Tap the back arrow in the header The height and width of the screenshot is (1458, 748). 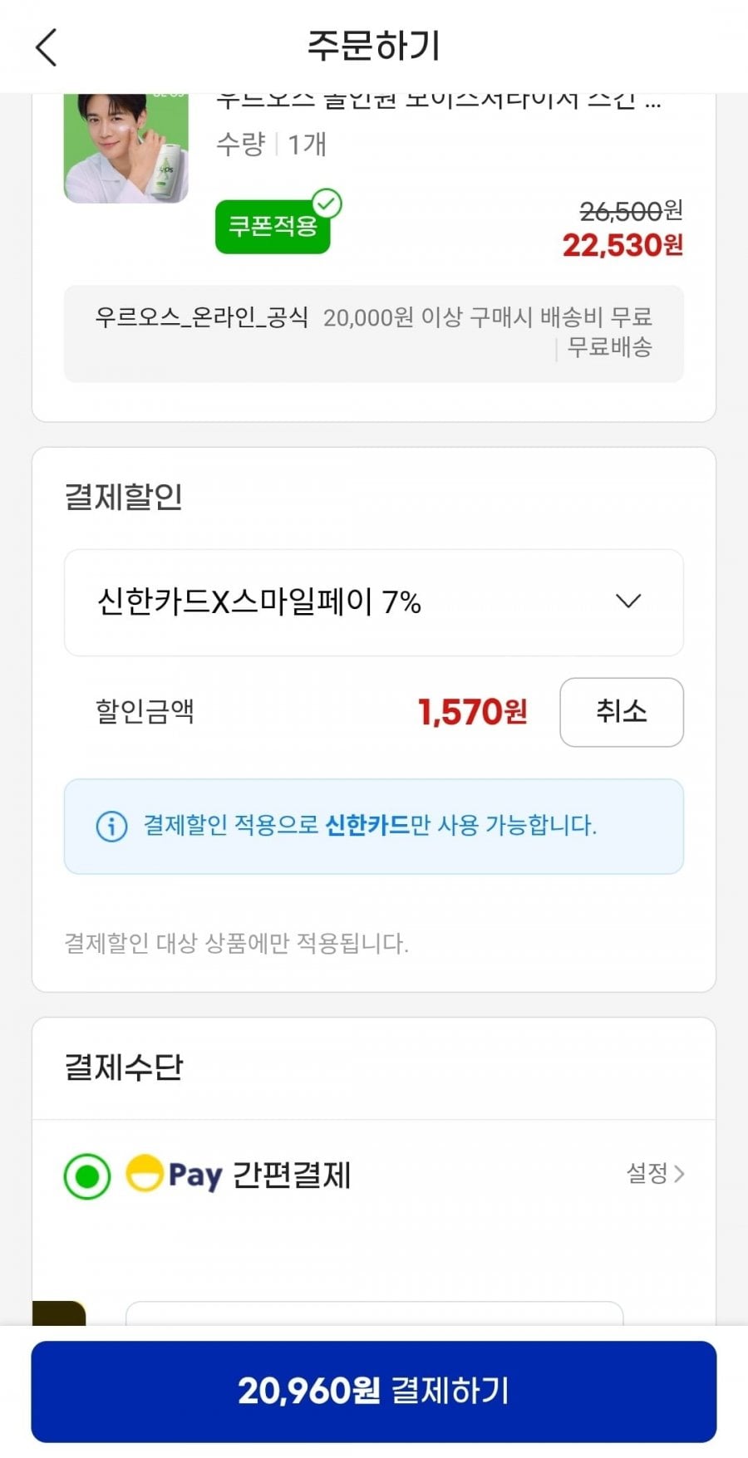[47, 47]
